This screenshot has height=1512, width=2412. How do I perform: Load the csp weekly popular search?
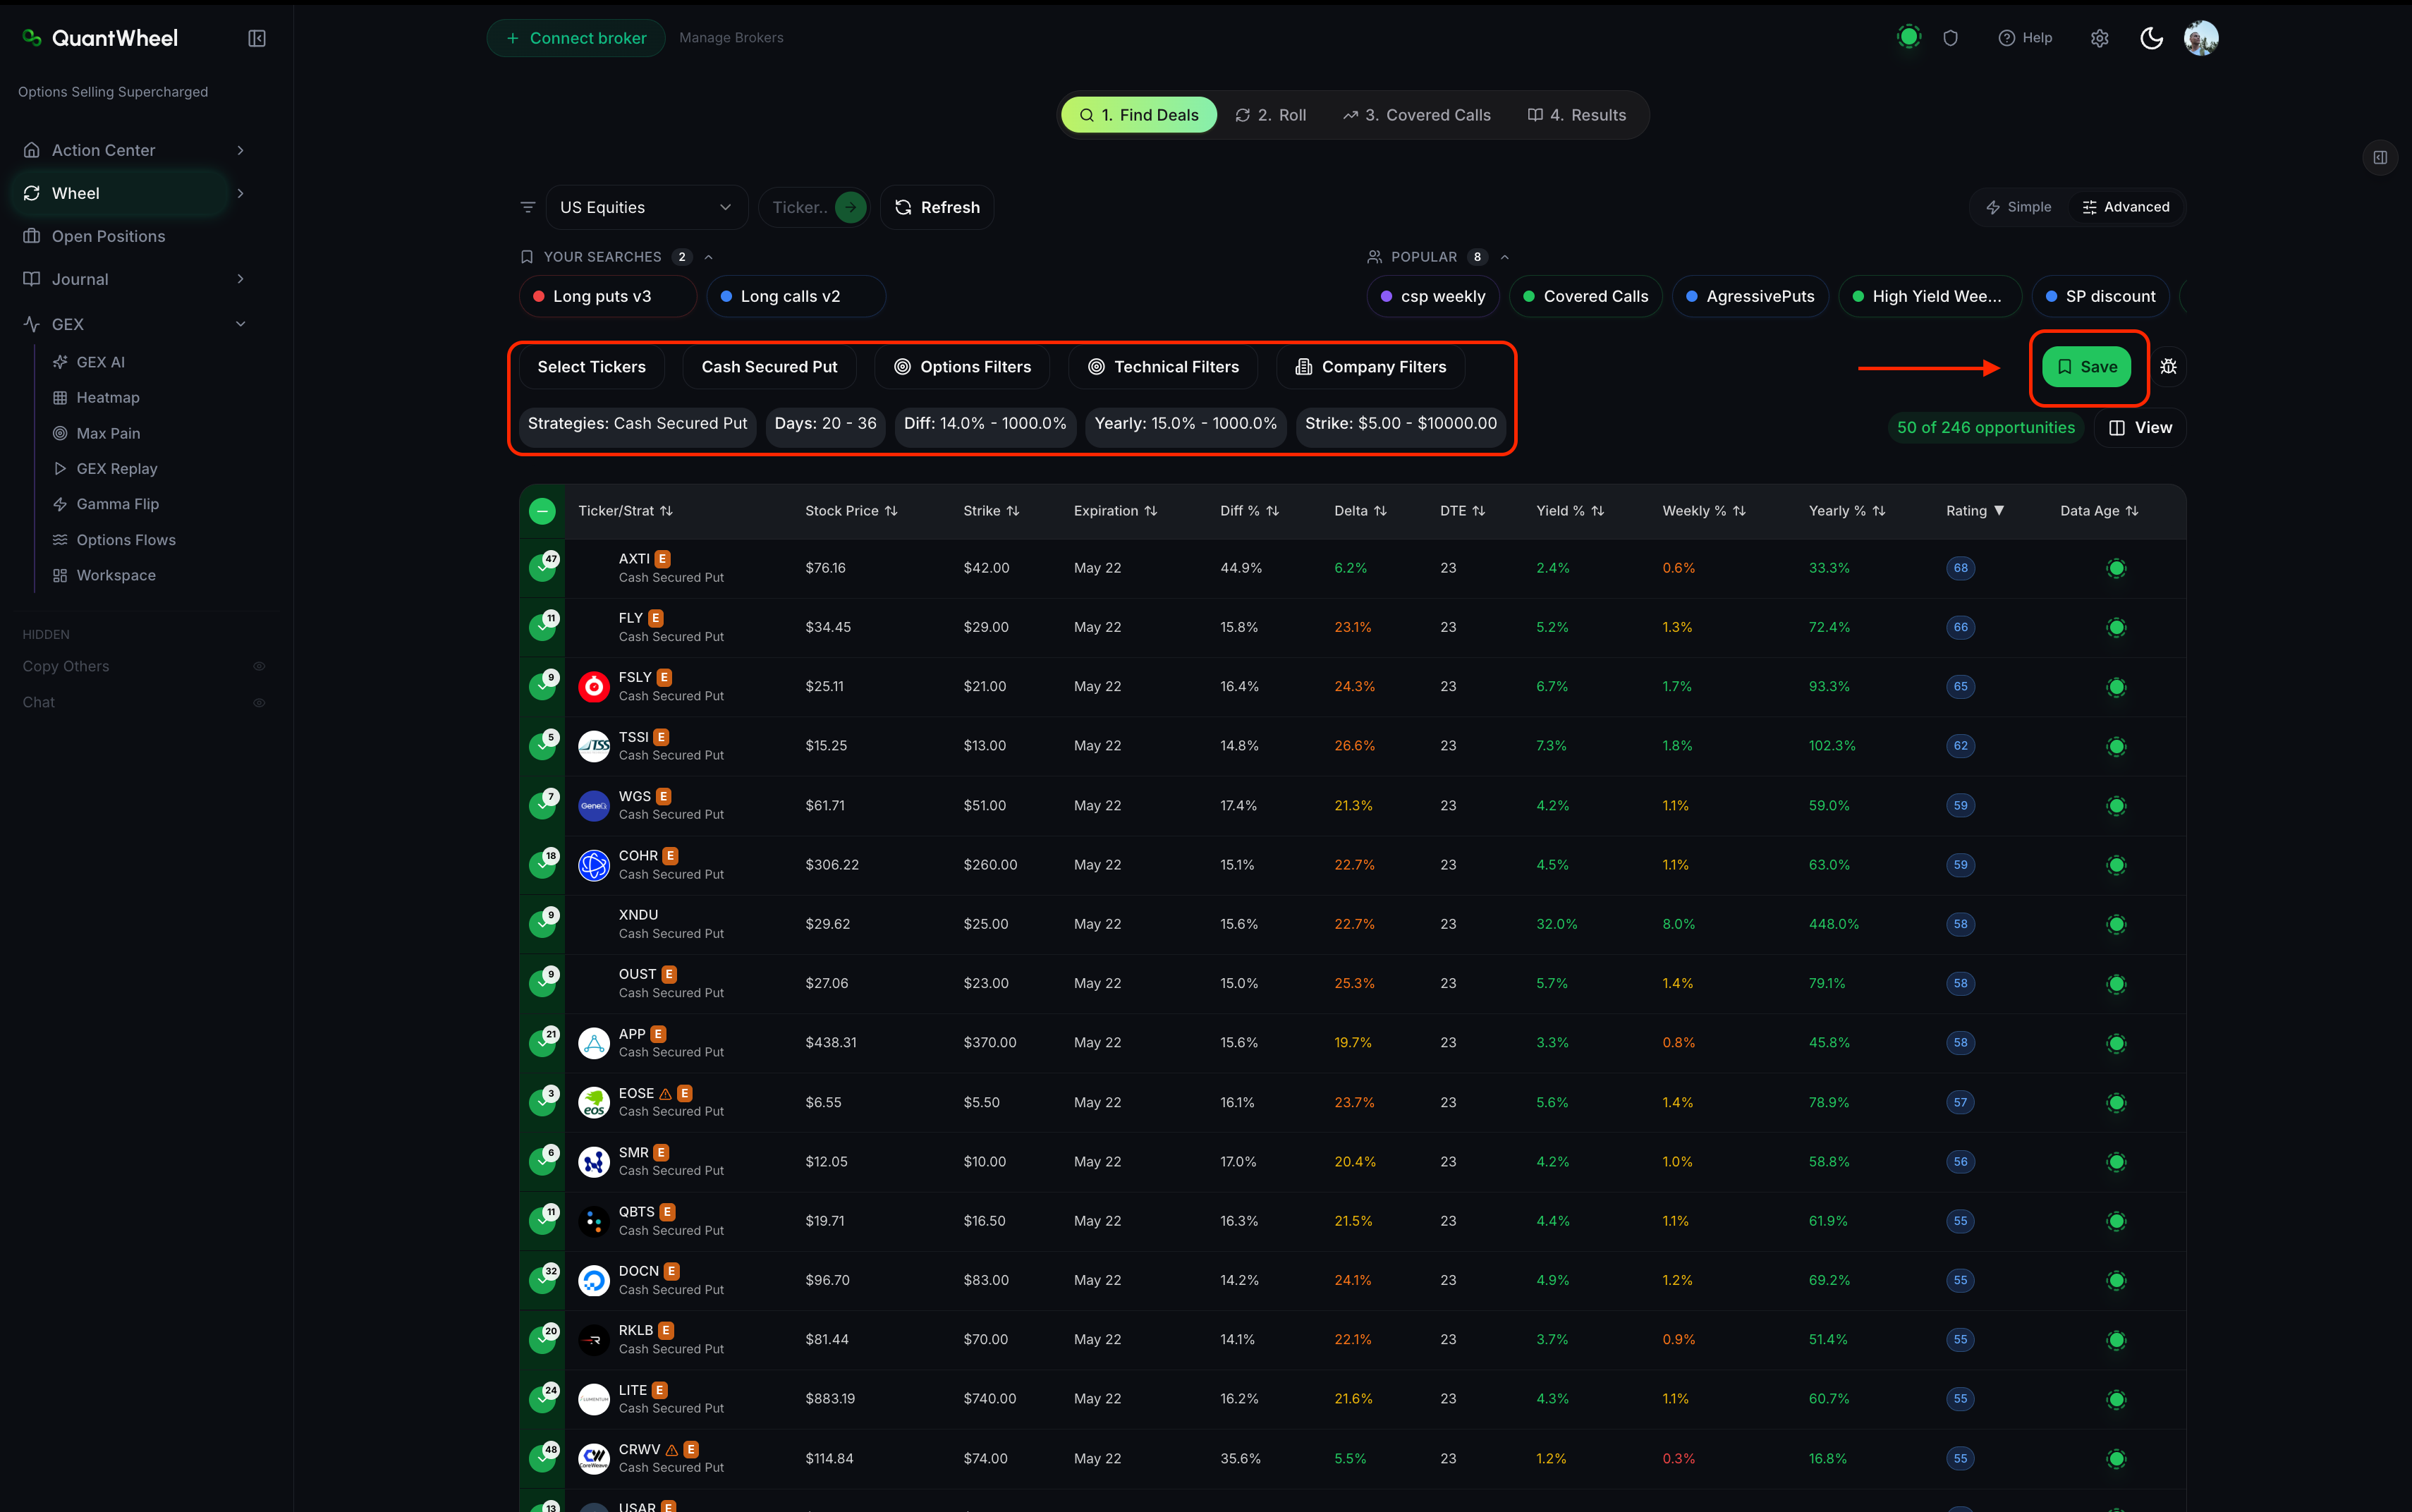tap(1433, 296)
